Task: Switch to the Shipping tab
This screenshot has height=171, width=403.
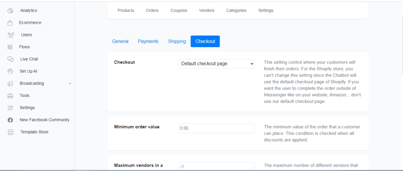Action: tap(177, 41)
